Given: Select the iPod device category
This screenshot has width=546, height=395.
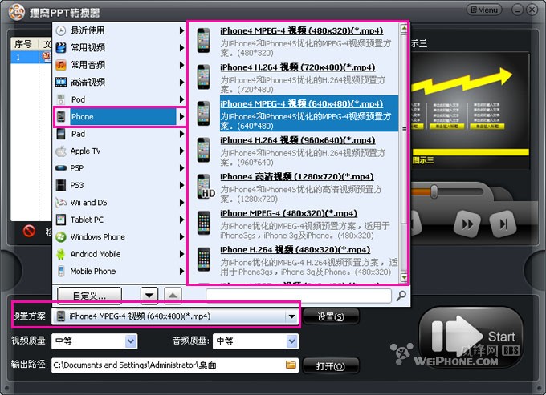Looking at the screenshot, I should coord(120,99).
